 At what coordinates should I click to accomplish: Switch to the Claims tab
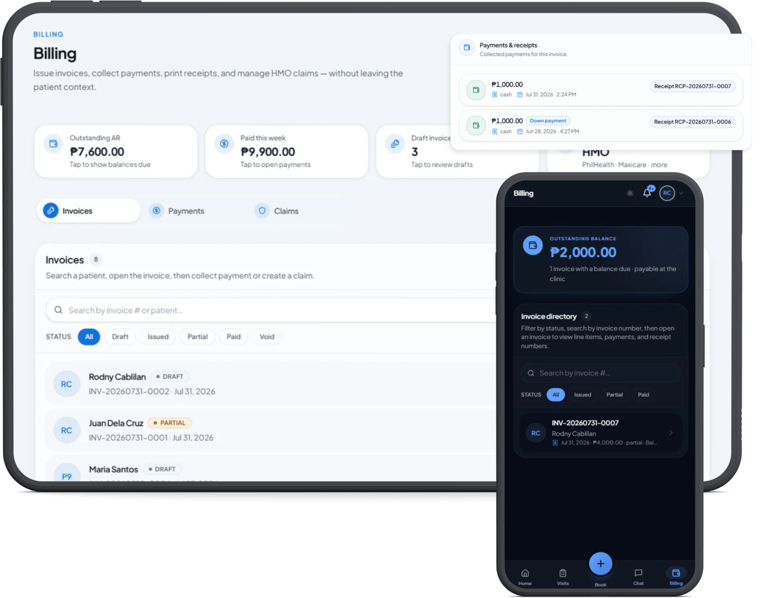(x=277, y=211)
